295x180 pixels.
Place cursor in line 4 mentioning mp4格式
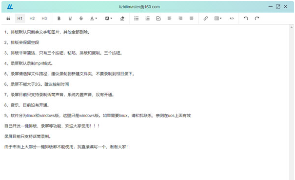coord(29,63)
